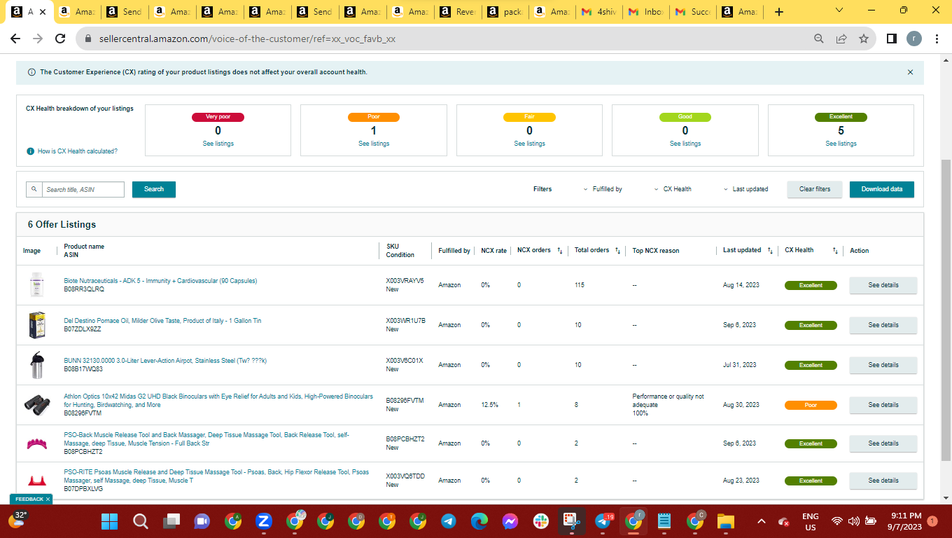
Task: Launch Telegram from the taskbar
Action: tap(449, 521)
